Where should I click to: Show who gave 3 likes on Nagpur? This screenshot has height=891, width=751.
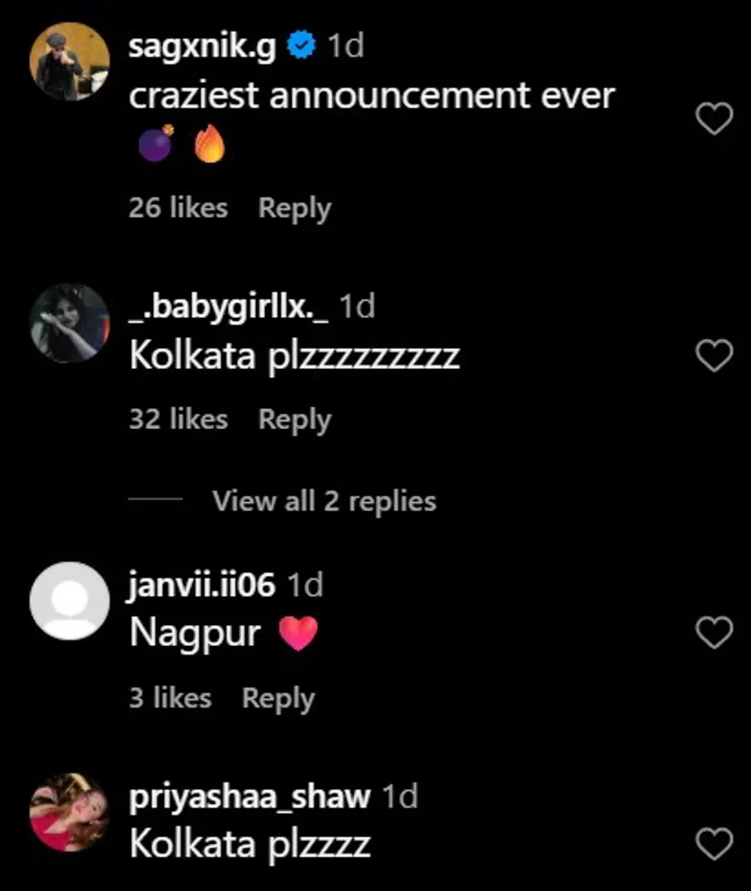(x=170, y=698)
